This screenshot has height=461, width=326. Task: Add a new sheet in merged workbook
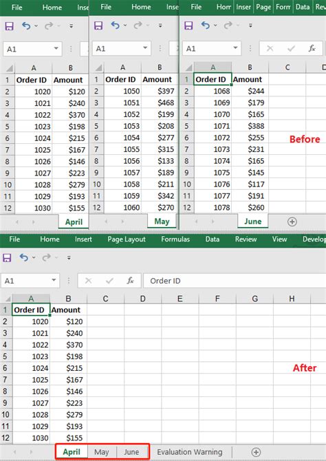(x=257, y=452)
